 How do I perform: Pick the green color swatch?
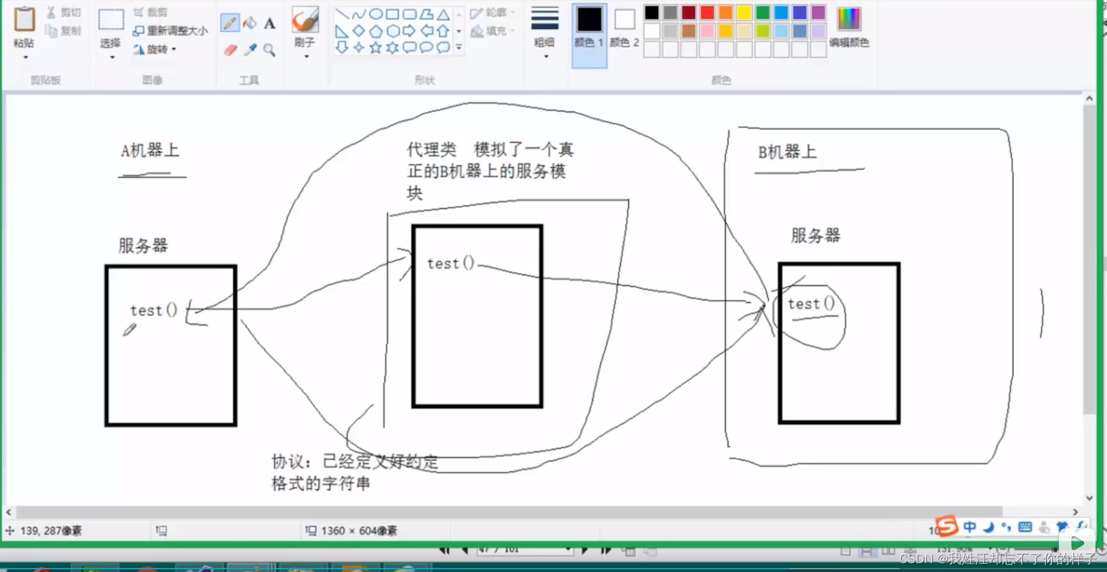point(763,13)
